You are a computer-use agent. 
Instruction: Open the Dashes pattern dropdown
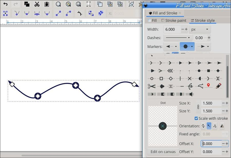coord(178,38)
